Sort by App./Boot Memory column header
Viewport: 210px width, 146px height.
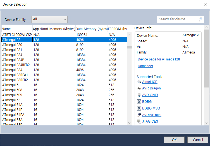pos(54,29)
